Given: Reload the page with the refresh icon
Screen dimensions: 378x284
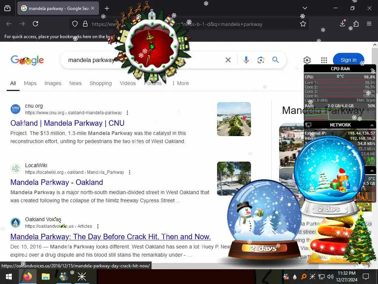Looking at the screenshot, I should tap(35, 24).
